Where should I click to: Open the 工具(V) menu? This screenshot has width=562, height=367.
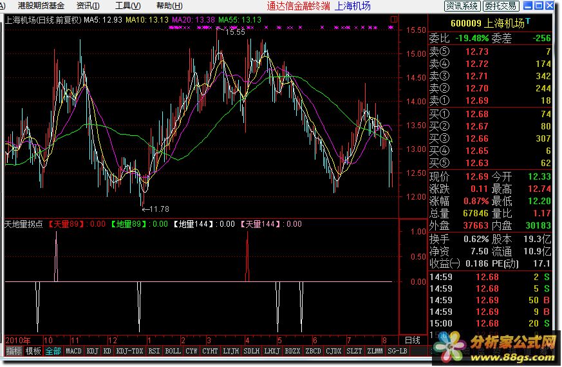128,6
